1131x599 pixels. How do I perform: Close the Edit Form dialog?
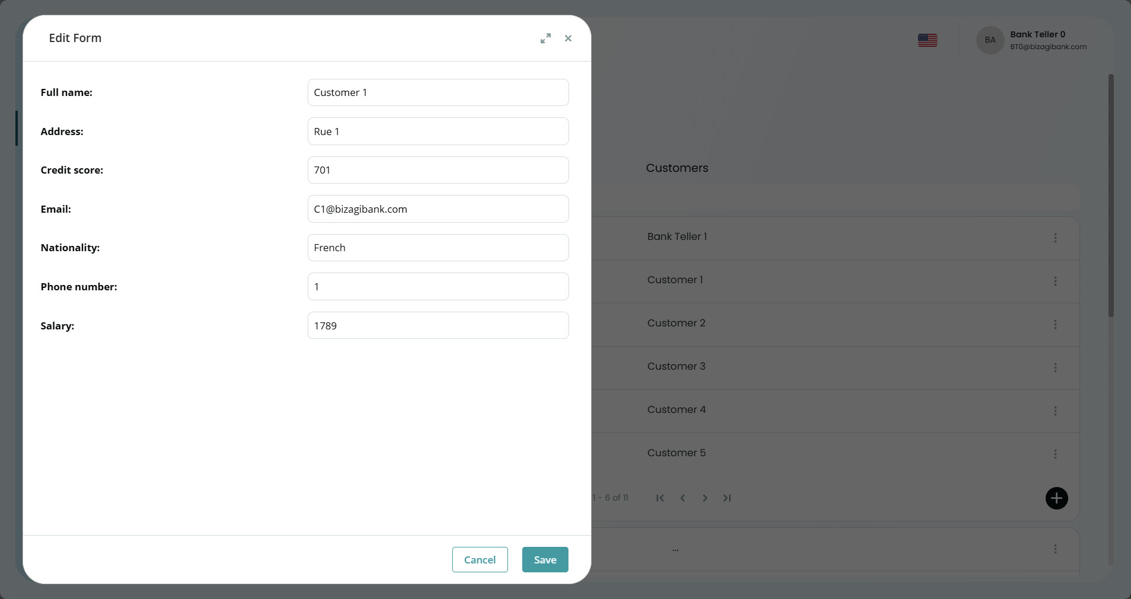tap(567, 38)
